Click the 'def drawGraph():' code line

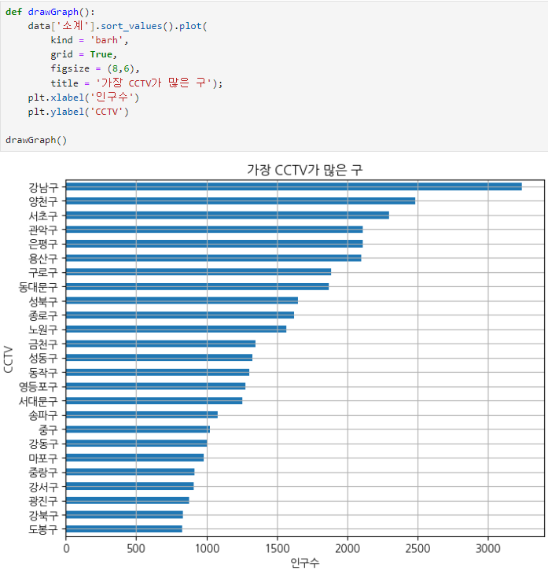click(50, 12)
